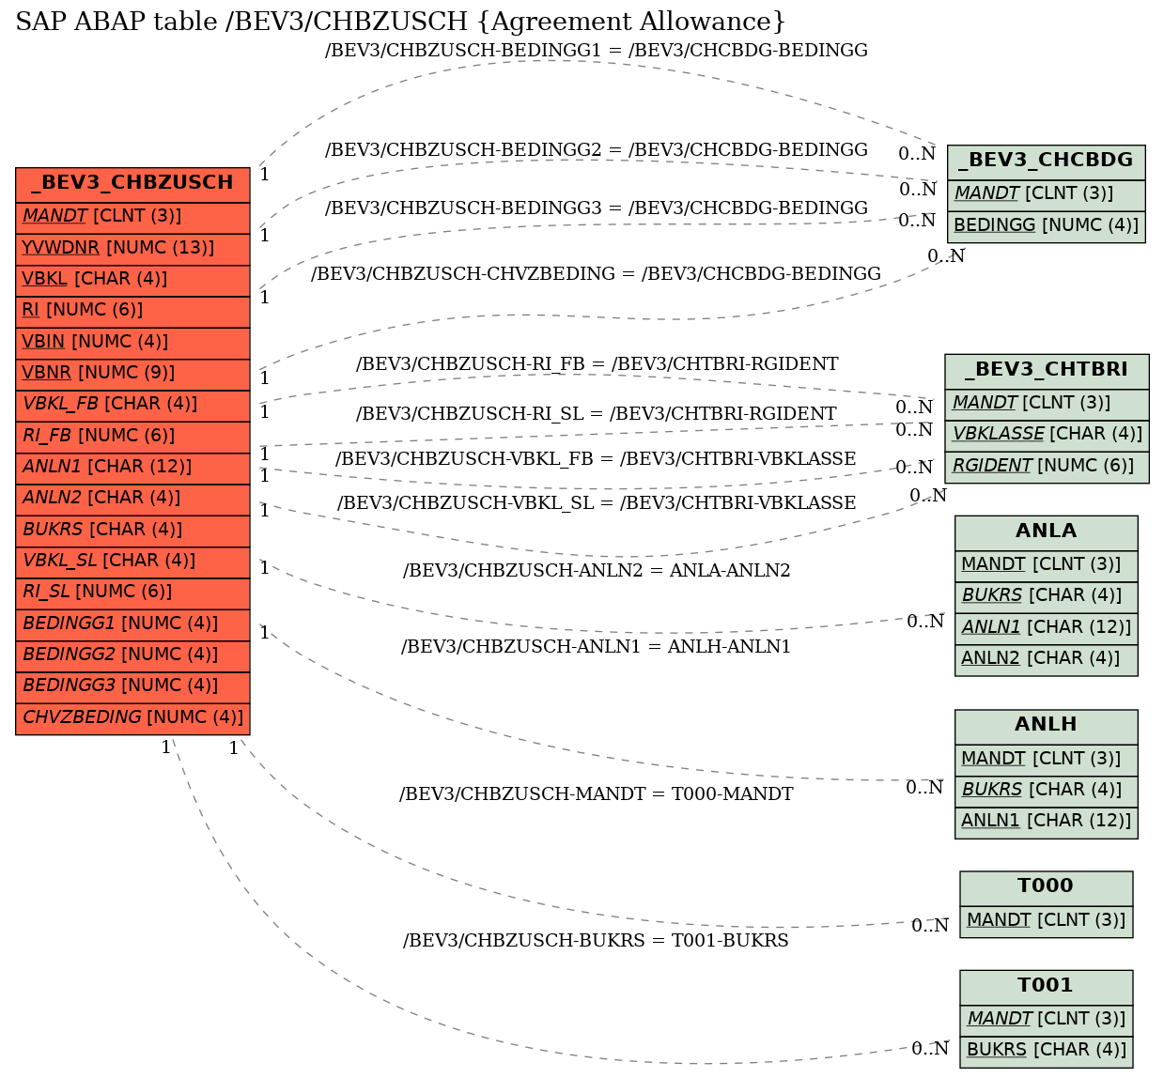This screenshot has height=1078, width=1164.
Task: Click MANDT [CLNT (3)] in CHBZUSCH table
Action: [132, 217]
